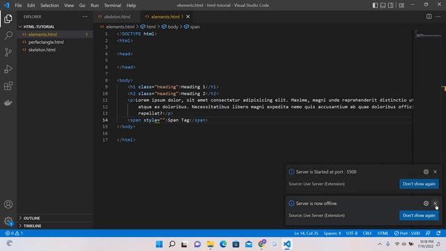Click the feedback icon in status bar
Viewport: 446px width, 251px height.
click(428, 233)
